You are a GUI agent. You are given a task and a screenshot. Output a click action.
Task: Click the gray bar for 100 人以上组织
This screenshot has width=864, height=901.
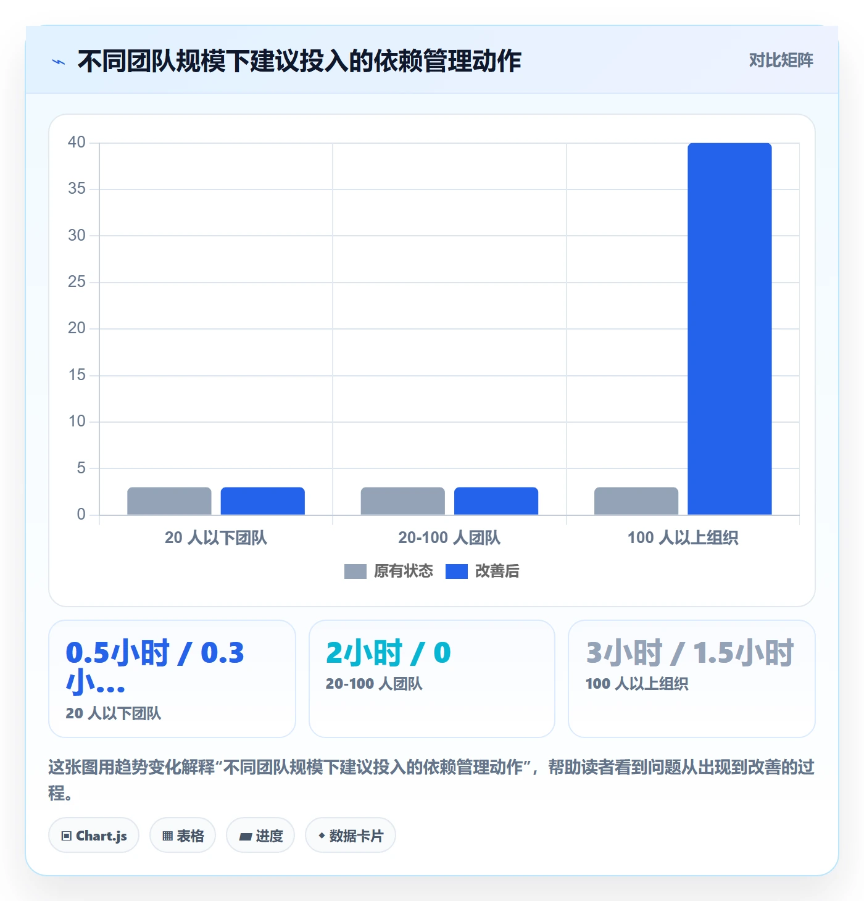[636, 501]
